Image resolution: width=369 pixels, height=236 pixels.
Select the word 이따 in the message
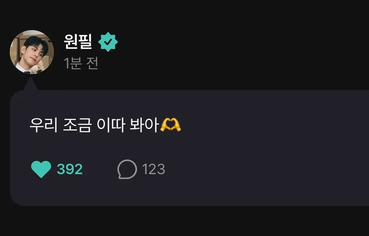pos(110,125)
